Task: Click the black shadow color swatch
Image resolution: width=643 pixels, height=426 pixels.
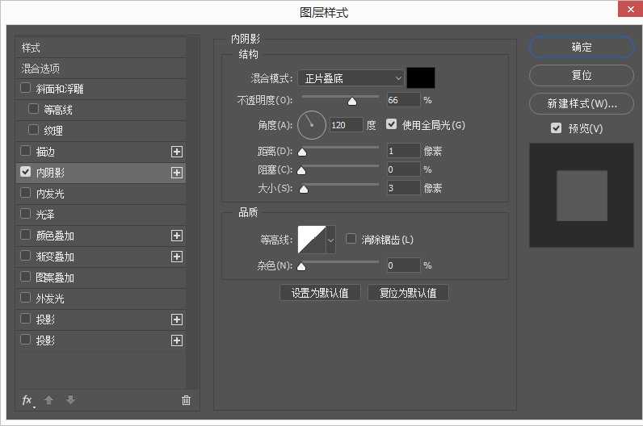Action: pyautogui.click(x=421, y=78)
